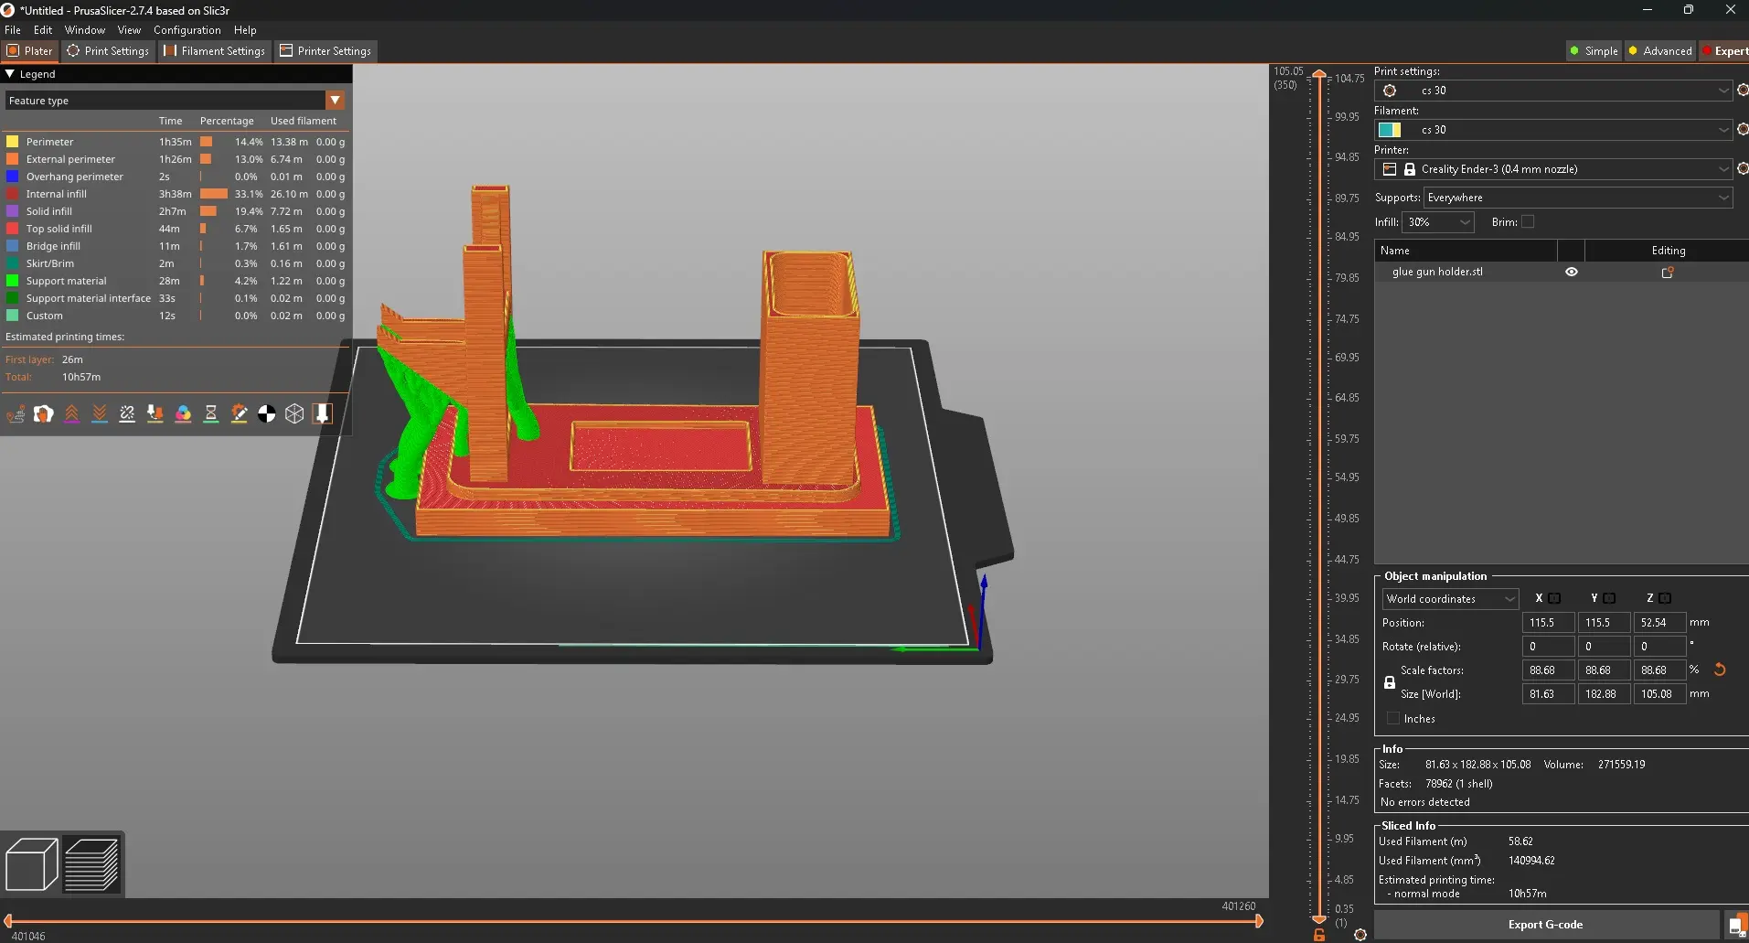Click Y axis mirror icon
Screen dimensions: 1749x943
tap(1609, 598)
